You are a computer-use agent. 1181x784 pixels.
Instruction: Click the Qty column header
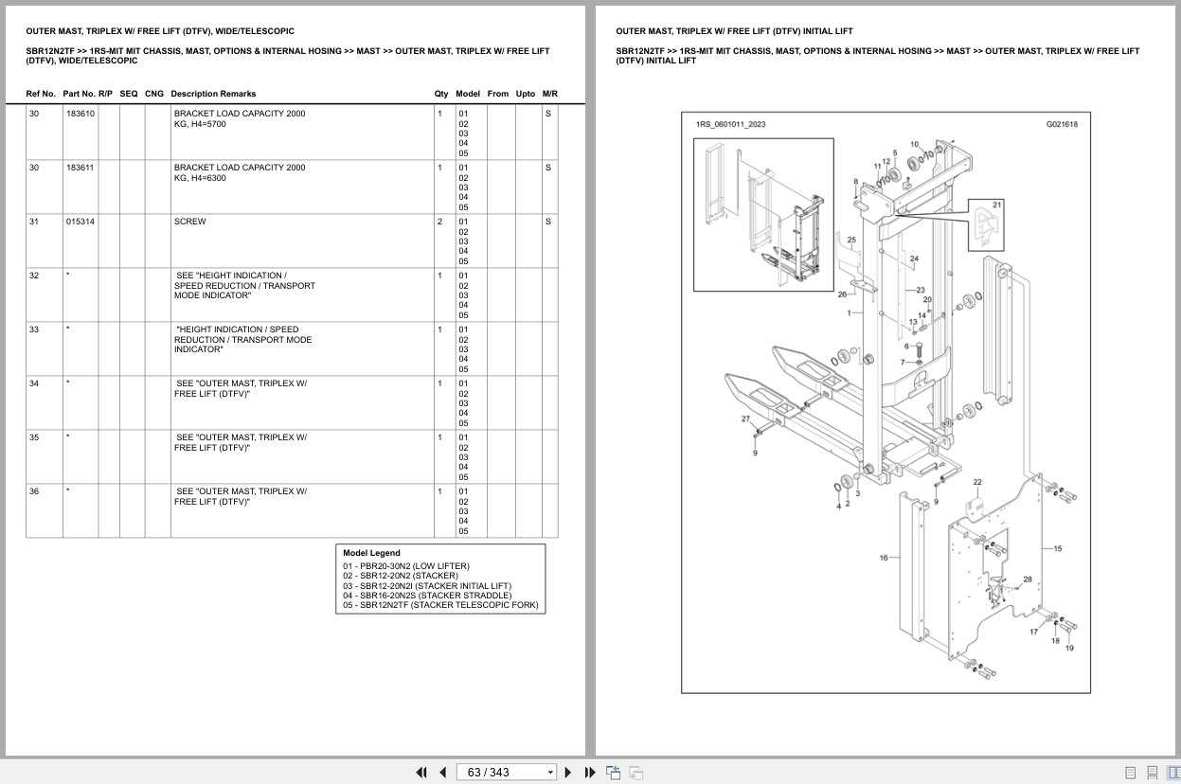coord(441,94)
